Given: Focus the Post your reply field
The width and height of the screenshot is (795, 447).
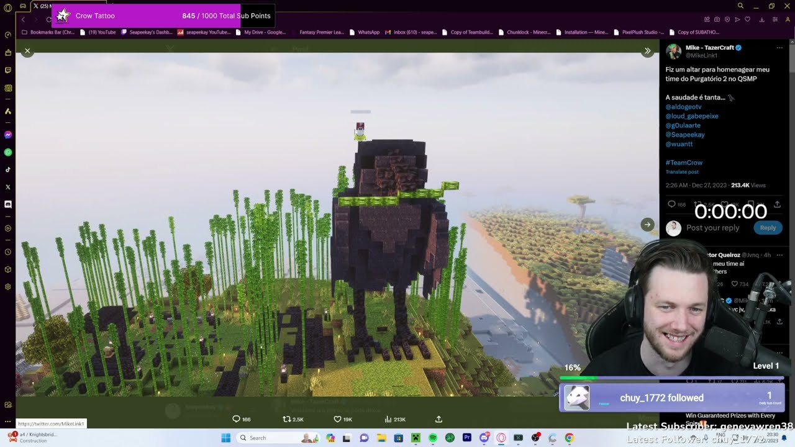Looking at the screenshot, I should click(x=712, y=228).
